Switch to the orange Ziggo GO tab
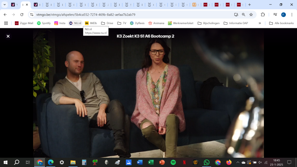 point(194,4)
